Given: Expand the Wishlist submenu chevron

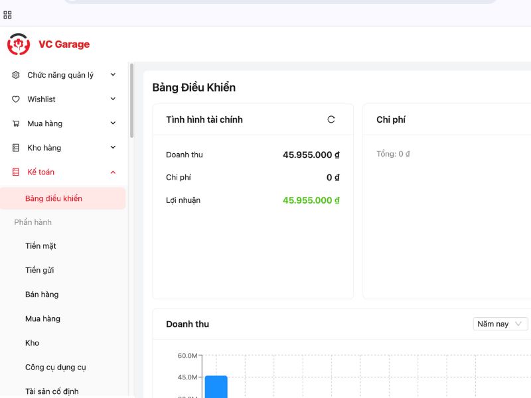Looking at the screenshot, I should click(113, 99).
